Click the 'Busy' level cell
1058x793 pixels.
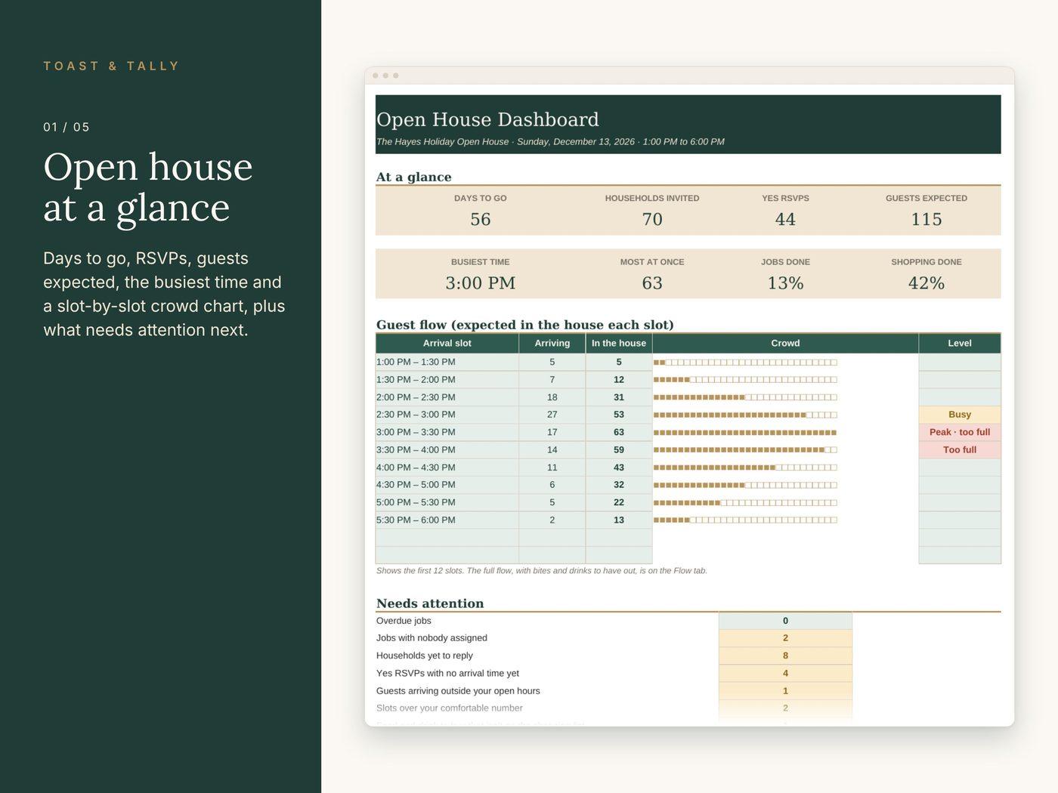click(960, 415)
